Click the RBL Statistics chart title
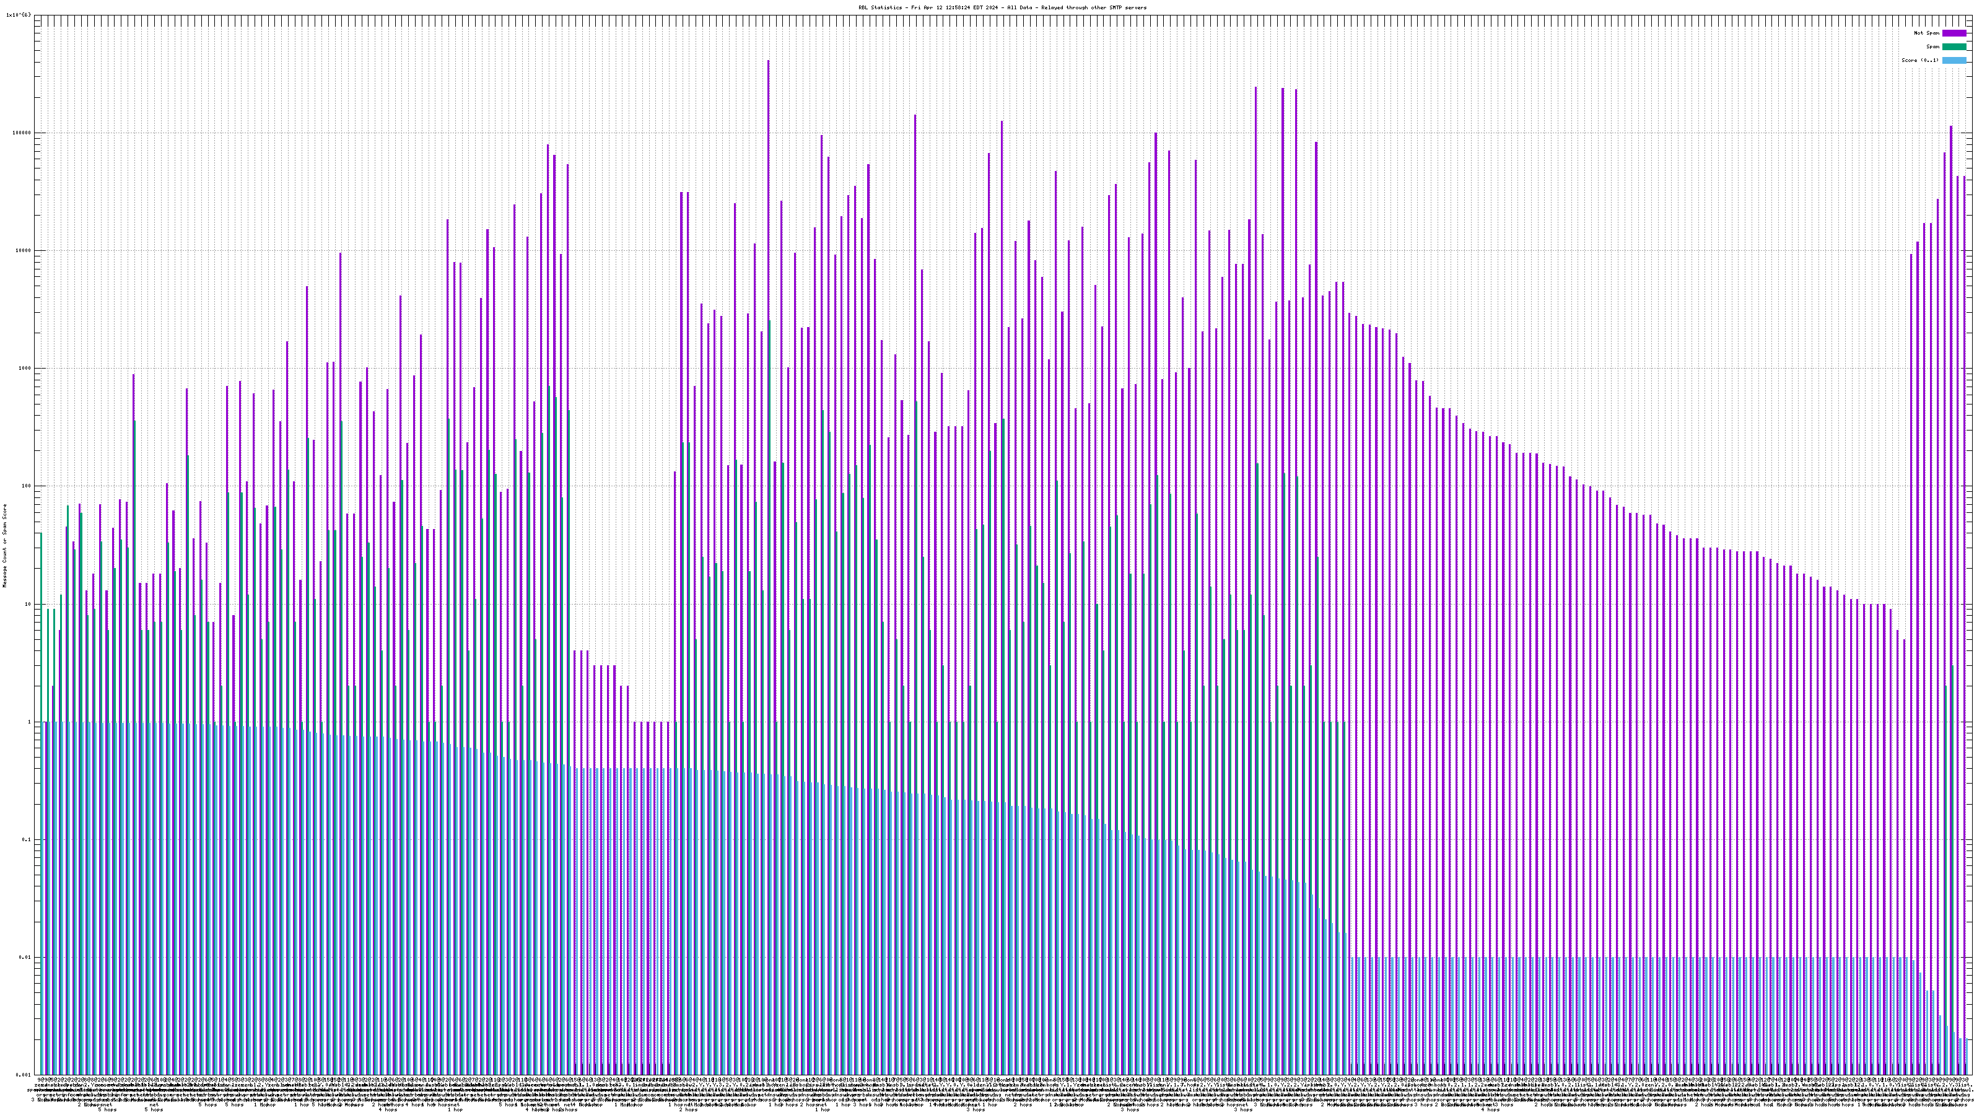This screenshot has height=1115, width=1982. 1002,7
